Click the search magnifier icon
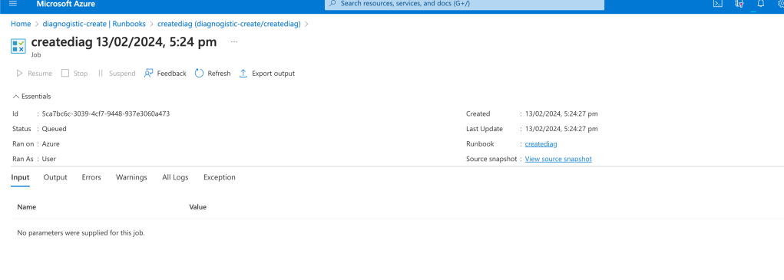784x280 pixels. pyautogui.click(x=332, y=4)
